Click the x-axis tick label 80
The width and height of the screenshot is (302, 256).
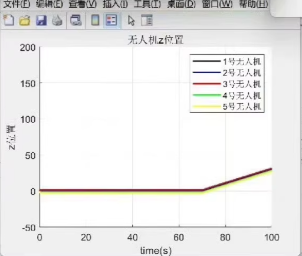coord(225,238)
